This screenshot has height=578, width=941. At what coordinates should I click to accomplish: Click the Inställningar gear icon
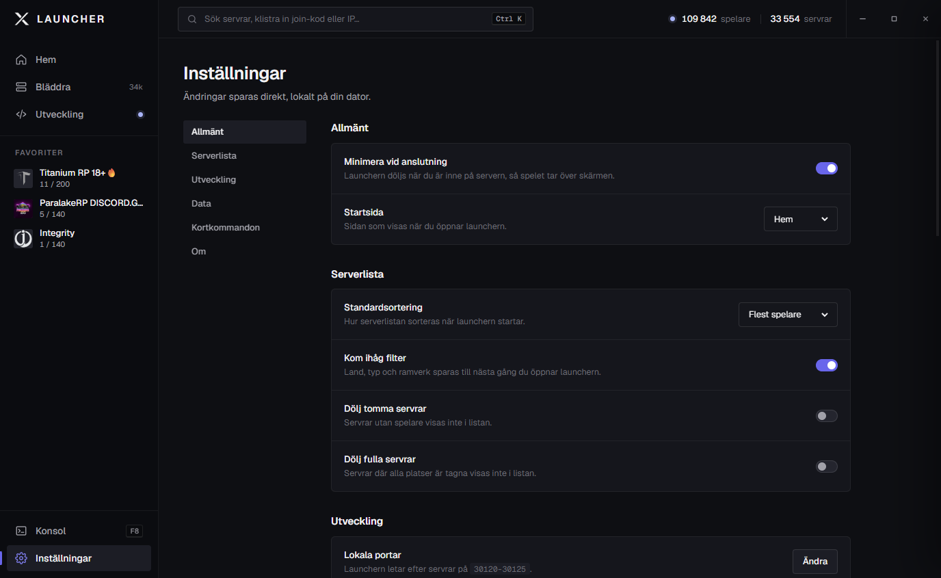coord(21,558)
